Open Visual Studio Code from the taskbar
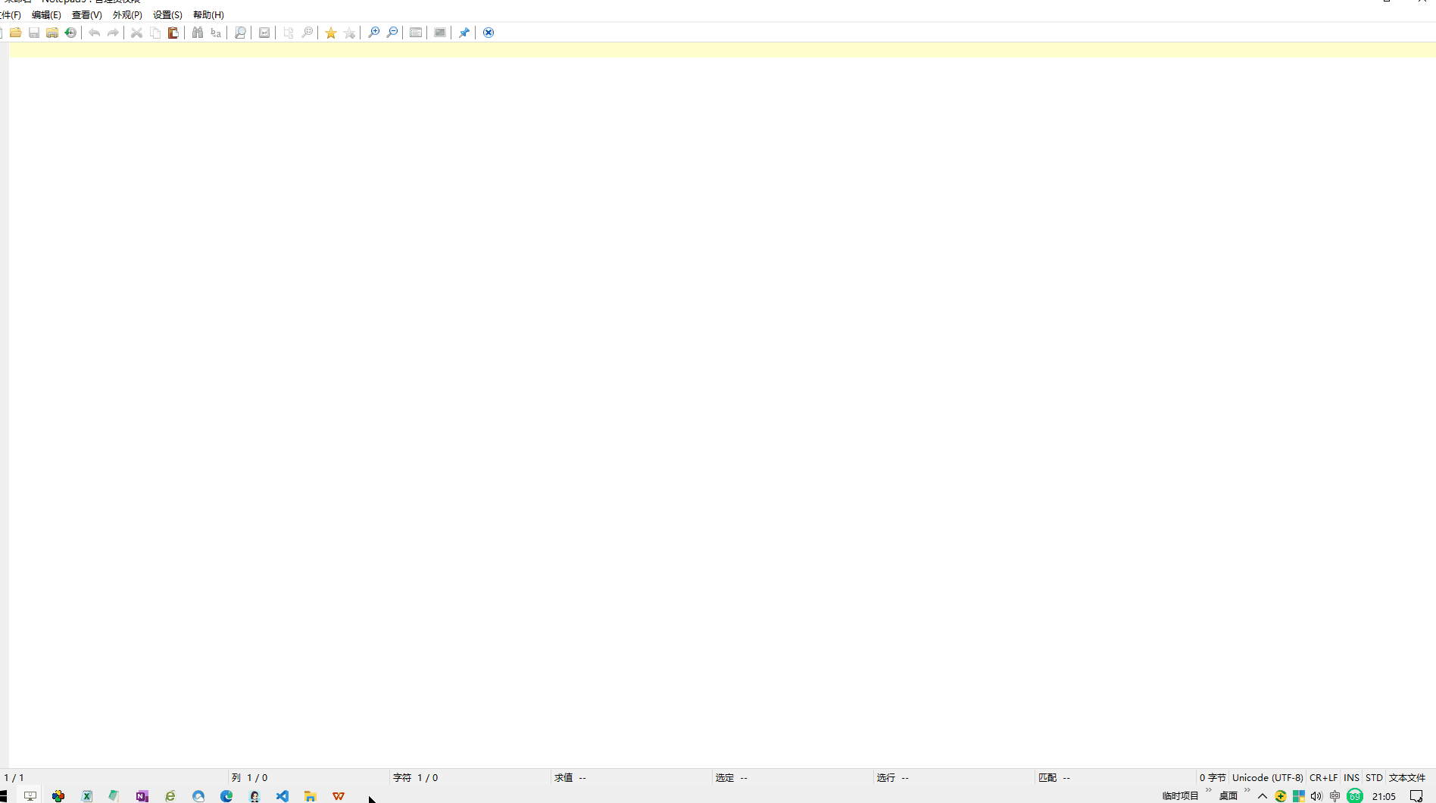Screen dimensions: 1436x803 click(283, 796)
